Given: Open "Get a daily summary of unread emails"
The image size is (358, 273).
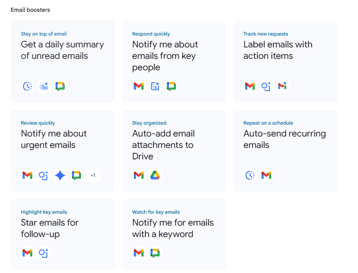Looking at the screenshot, I should click(x=62, y=50).
